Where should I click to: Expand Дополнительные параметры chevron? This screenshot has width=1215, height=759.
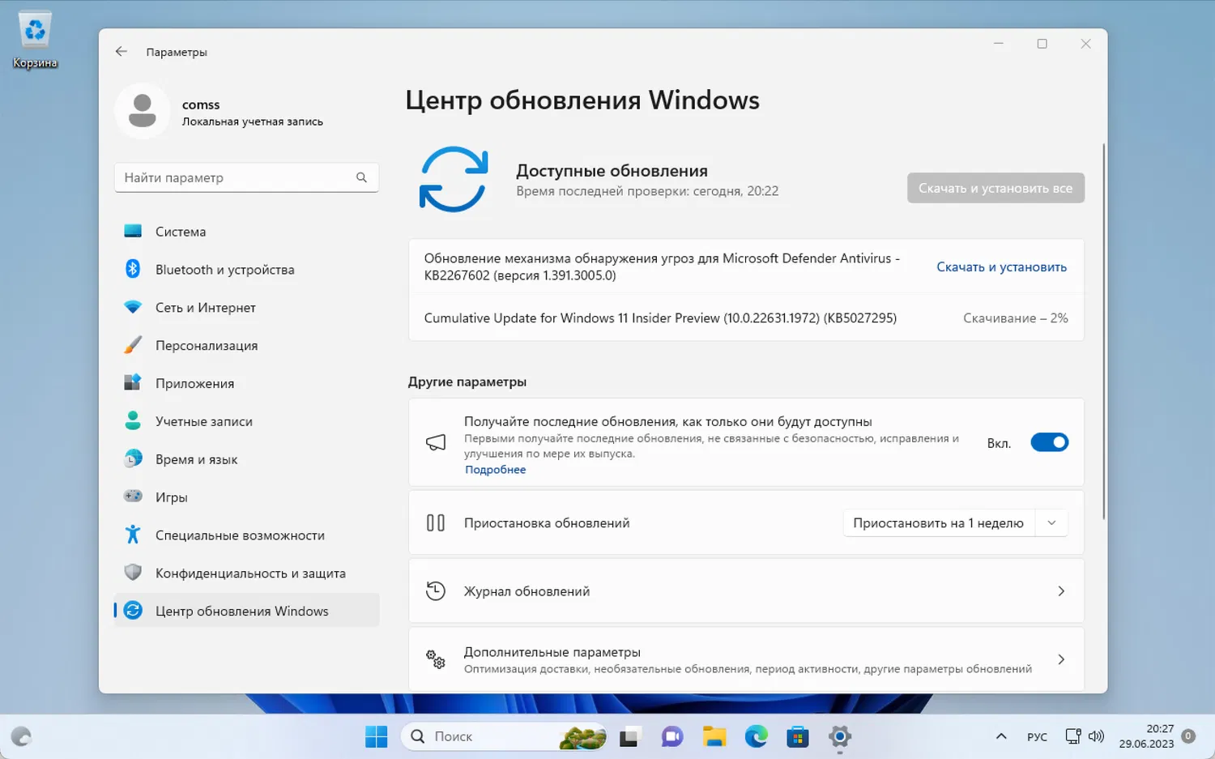[x=1061, y=659]
